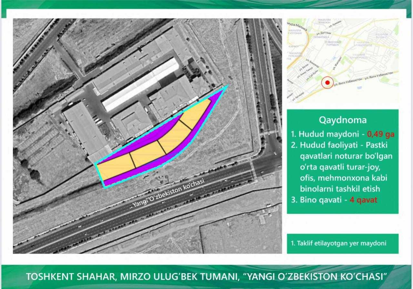This screenshot has height=289, width=413.
Task: Click the Qaydnoma heading
Action: click(x=343, y=120)
